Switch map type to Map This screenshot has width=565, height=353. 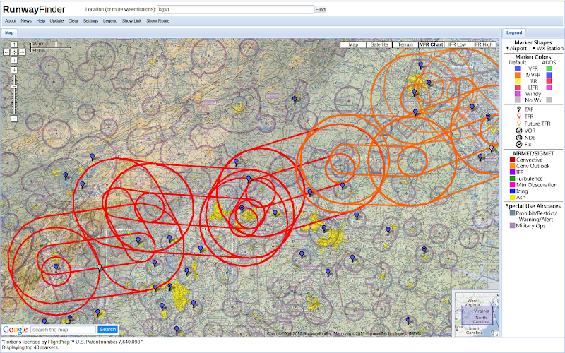353,44
